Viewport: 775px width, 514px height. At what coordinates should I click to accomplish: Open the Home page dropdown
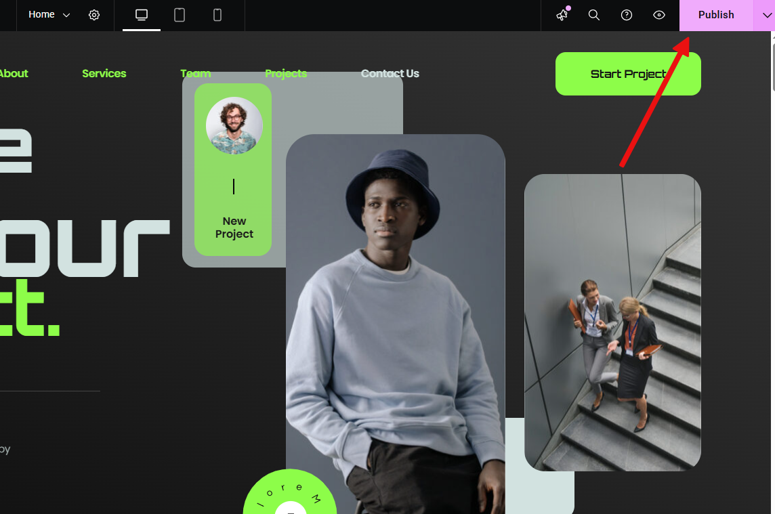(x=49, y=15)
